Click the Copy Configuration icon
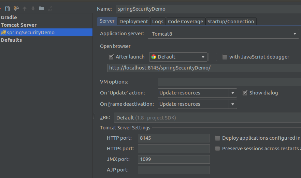 click(7, 9)
